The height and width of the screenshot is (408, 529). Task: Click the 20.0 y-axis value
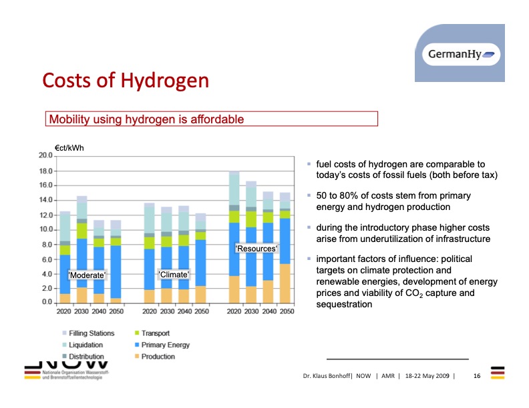click(x=45, y=155)
